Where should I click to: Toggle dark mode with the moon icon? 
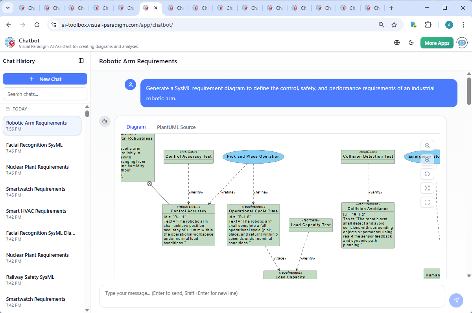point(411,42)
